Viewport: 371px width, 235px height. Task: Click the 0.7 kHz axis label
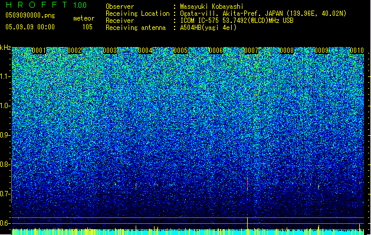pyautogui.click(x=5, y=194)
